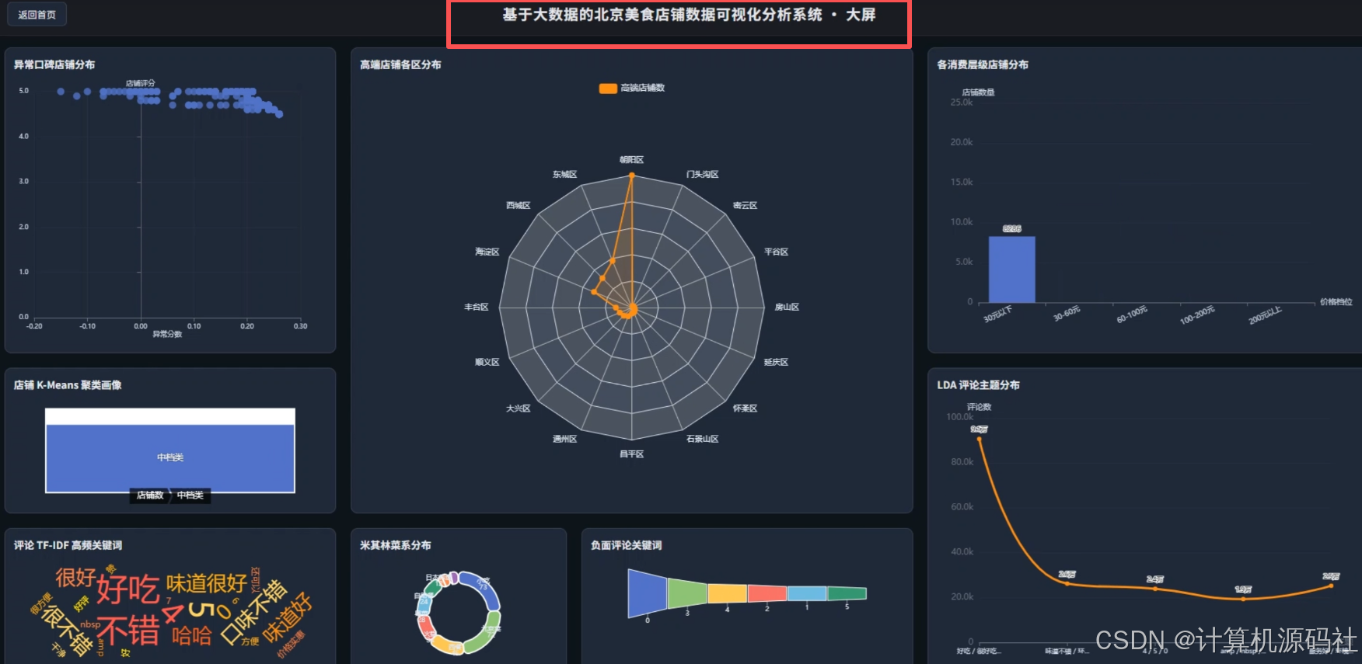Click the 返回首页 button

point(37,14)
